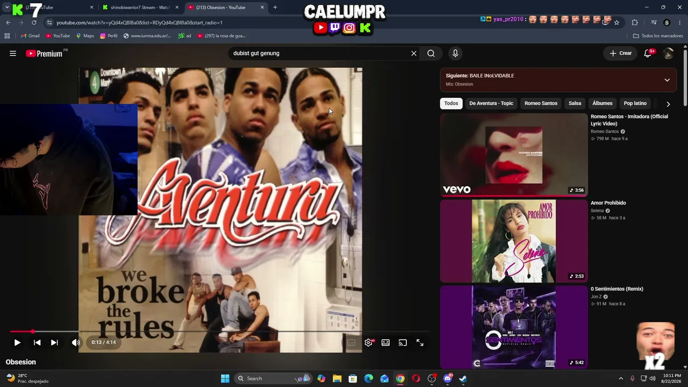Open YouTube notifications bell
The image size is (688, 387).
click(648, 53)
